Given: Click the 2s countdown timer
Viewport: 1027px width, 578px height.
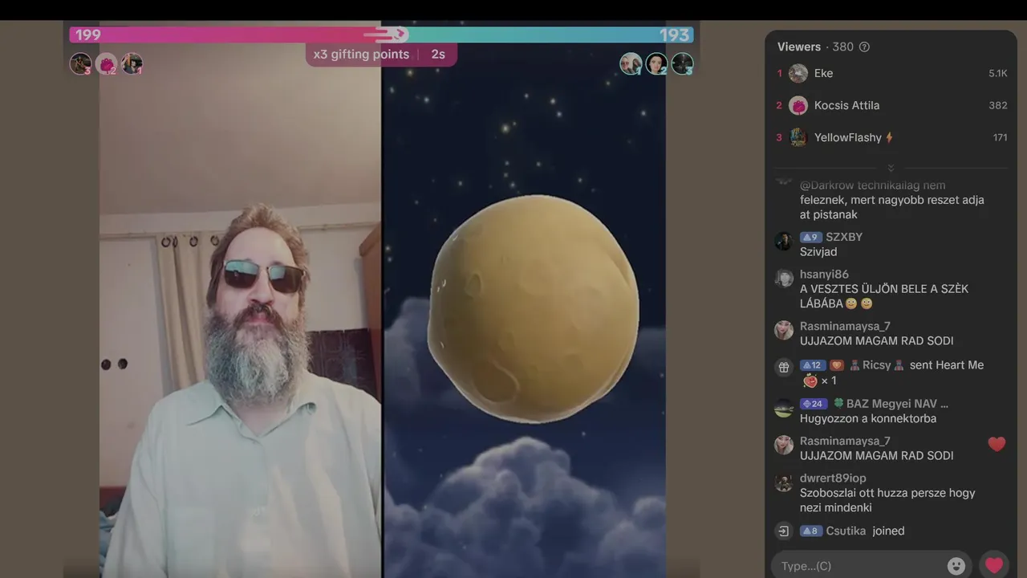Looking at the screenshot, I should 437,54.
